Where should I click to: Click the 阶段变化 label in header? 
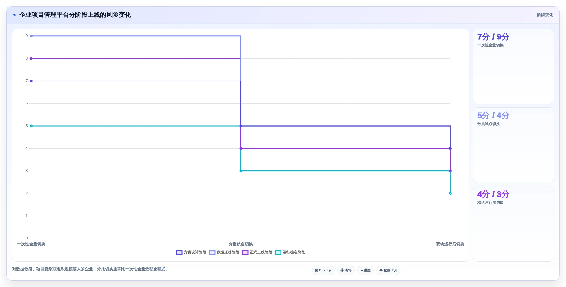[x=545, y=15]
